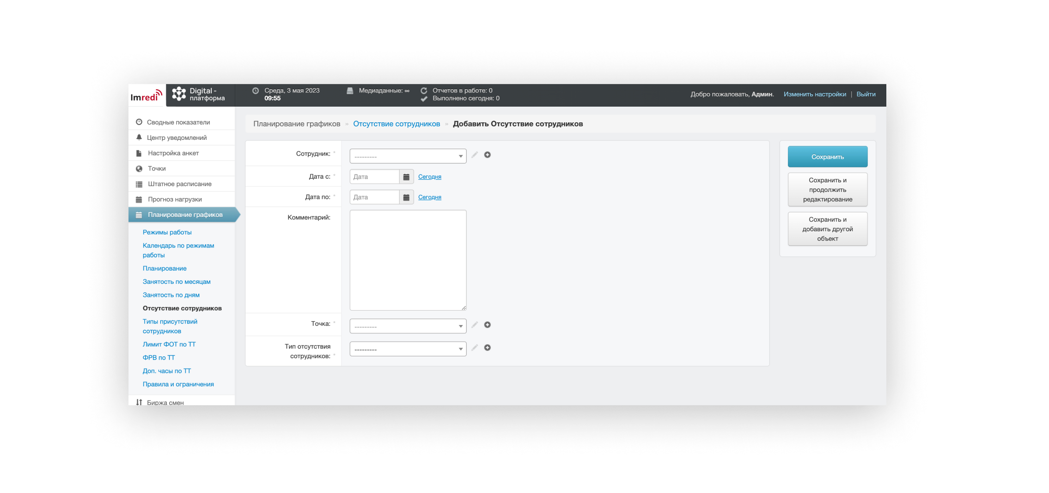Click Сохранить и добавить другой объект
1049x493 pixels.
[x=828, y=229]
